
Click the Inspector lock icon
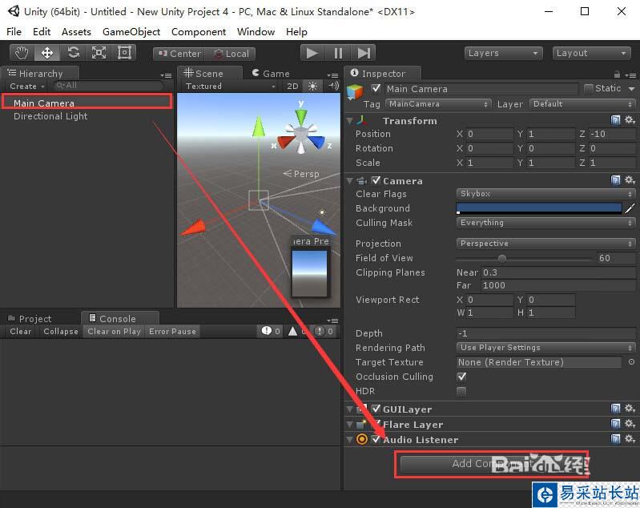617,75
